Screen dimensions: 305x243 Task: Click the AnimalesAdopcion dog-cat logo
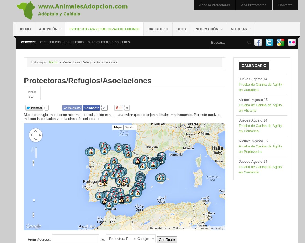pos(26,10)
